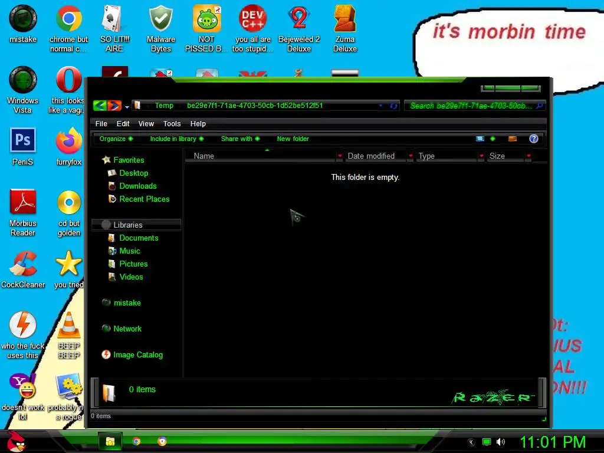Sort by the Size column header
604x453 pixels.
505,156
